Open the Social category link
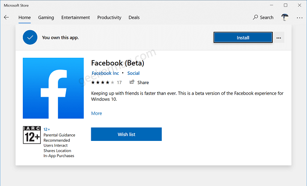Screen dimensions: 307x186 (133, 73)
